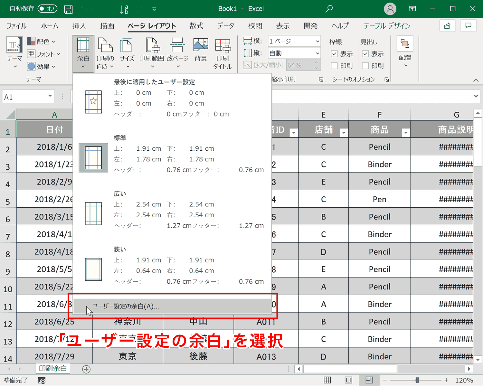Select ユーザー設定の余白 custom margins entry
Image resolution: width=483 pixels, height=386 pixels.
172,306
